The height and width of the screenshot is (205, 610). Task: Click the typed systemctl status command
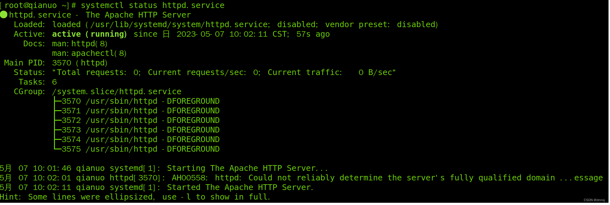pyautogui.click(x=152, y=5)
